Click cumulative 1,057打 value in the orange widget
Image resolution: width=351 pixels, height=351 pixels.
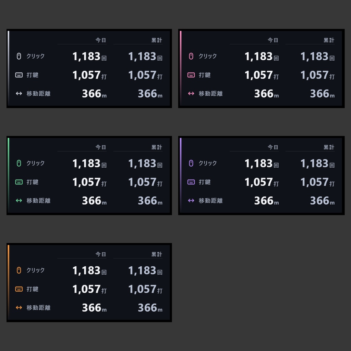145,289
